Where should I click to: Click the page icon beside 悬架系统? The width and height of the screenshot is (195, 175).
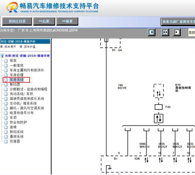[6, 137]
